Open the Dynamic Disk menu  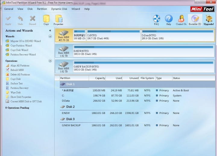tap(59, 9)
